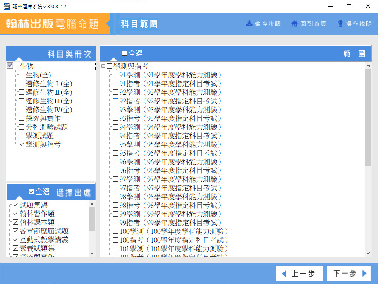Toggle 全選 in 選擇出處 panel

[32, 192]
